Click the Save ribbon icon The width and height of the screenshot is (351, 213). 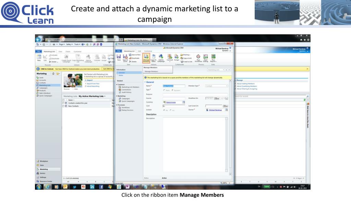tap(119, 58)
